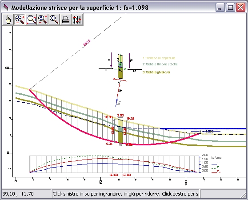
Task: Click the radius label 650.0 on dashed line
Action: click(87, 43)
